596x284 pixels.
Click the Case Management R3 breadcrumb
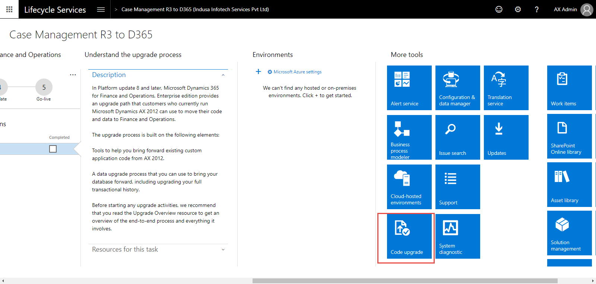pyautogui.click(x=195, y=9)
